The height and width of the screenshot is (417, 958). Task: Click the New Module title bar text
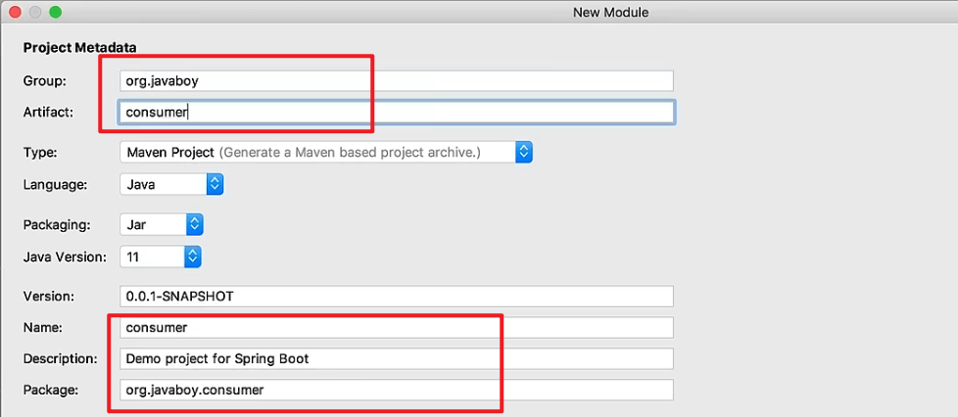point(610,12)
